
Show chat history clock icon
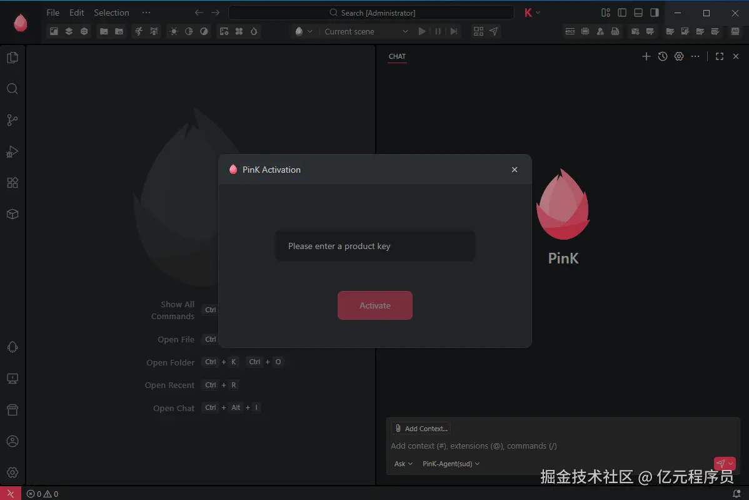(663, 56)
